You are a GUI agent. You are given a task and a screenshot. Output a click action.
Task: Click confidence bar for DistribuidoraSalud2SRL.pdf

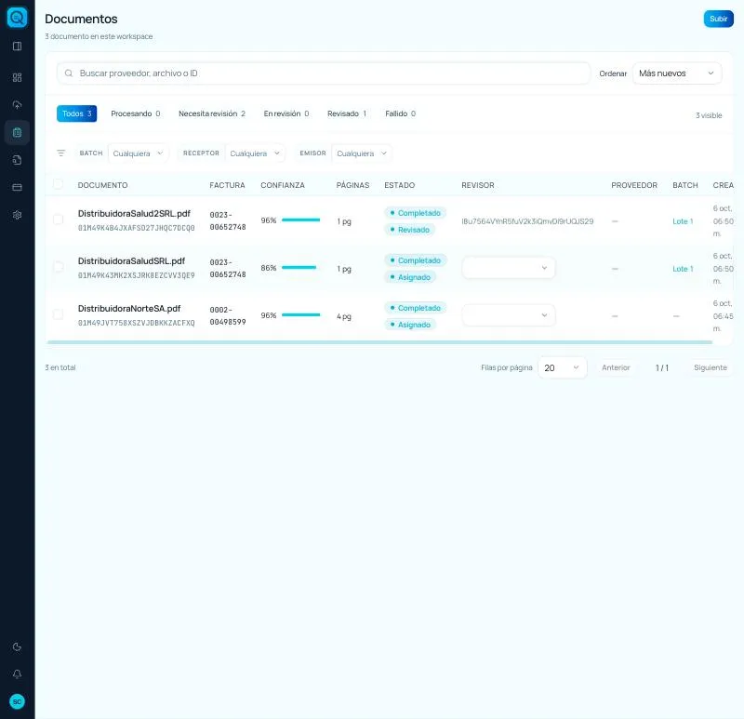300,220
